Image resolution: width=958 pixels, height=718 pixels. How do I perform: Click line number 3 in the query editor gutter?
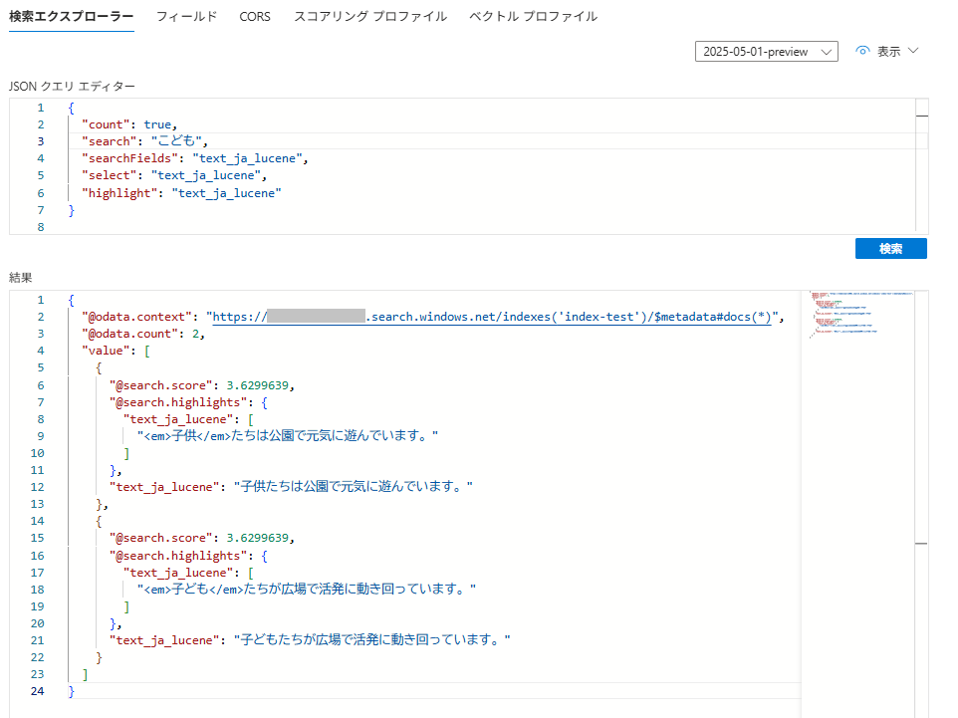(x=40, y=141)
